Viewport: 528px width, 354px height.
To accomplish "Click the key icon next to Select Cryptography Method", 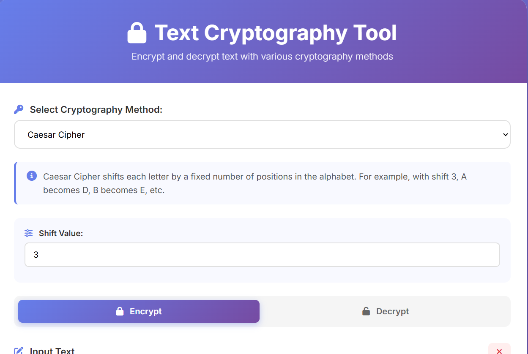I will click(18, 109).
